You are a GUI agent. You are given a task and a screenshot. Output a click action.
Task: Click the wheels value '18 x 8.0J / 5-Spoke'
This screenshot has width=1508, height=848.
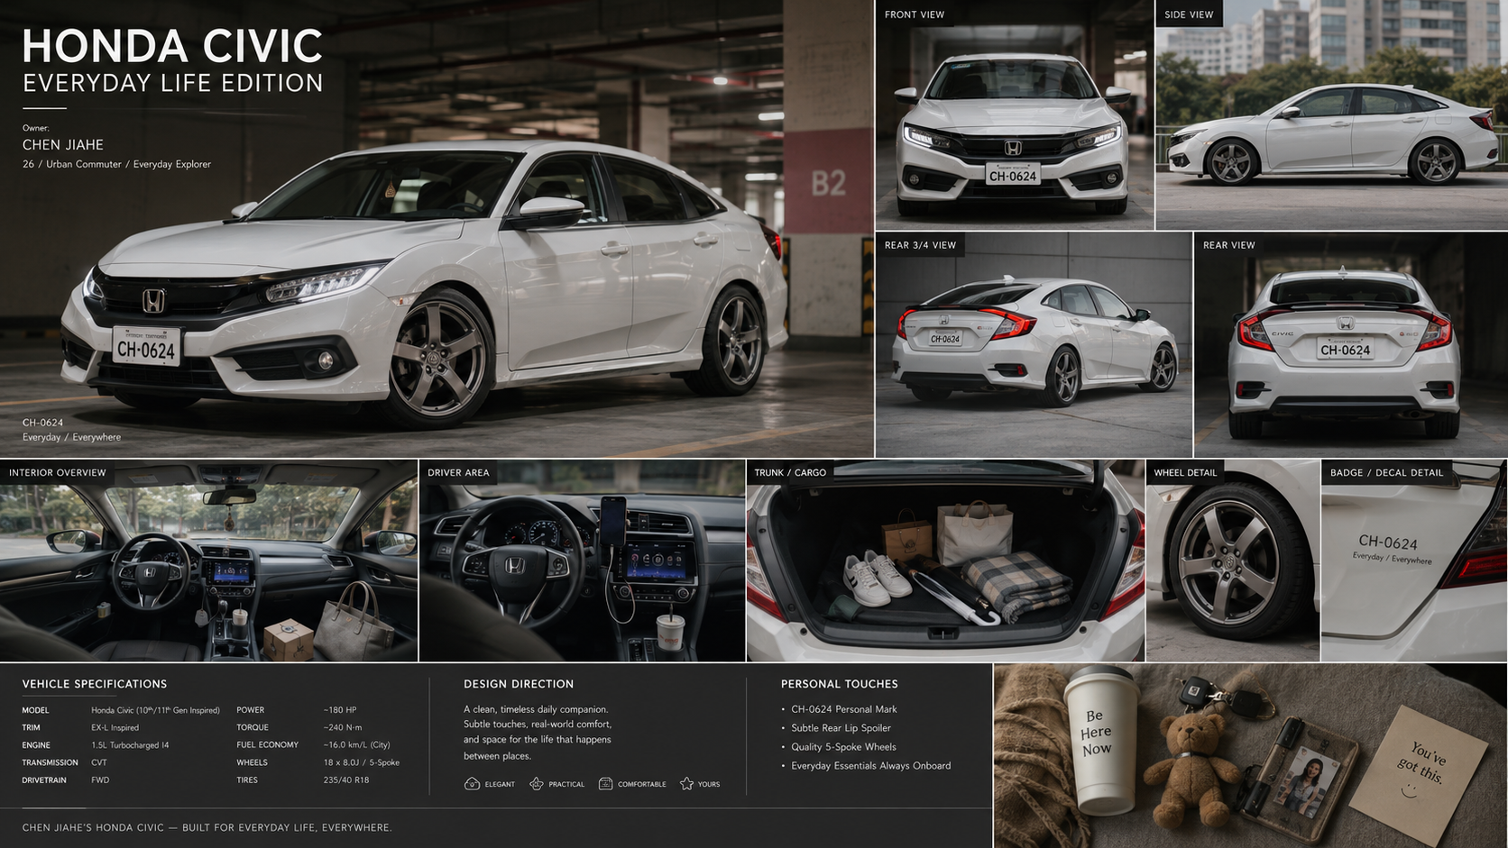362,762
